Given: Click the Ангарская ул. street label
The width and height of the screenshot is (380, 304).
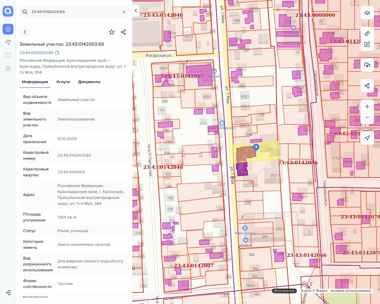Looking at the screenshot, I should click(159, 56).
